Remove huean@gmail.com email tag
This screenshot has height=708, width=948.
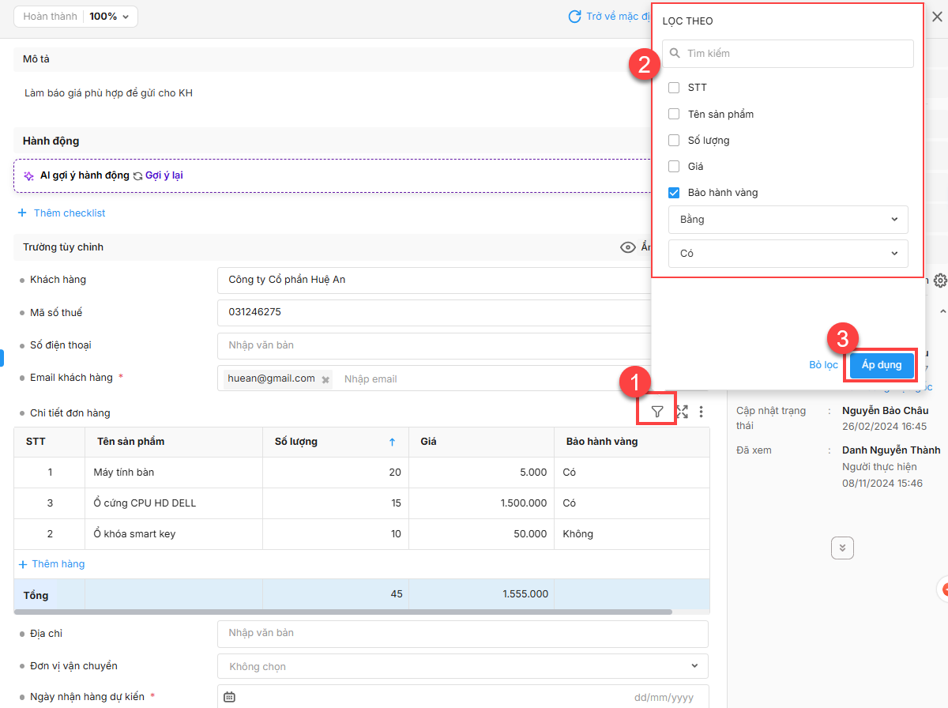(x=325, y=379)
